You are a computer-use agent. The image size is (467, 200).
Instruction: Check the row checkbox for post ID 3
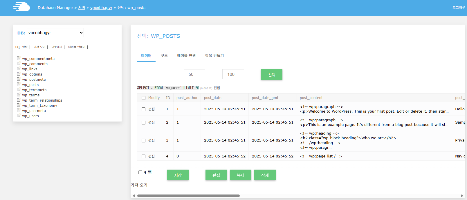click(x=143, y=140)
